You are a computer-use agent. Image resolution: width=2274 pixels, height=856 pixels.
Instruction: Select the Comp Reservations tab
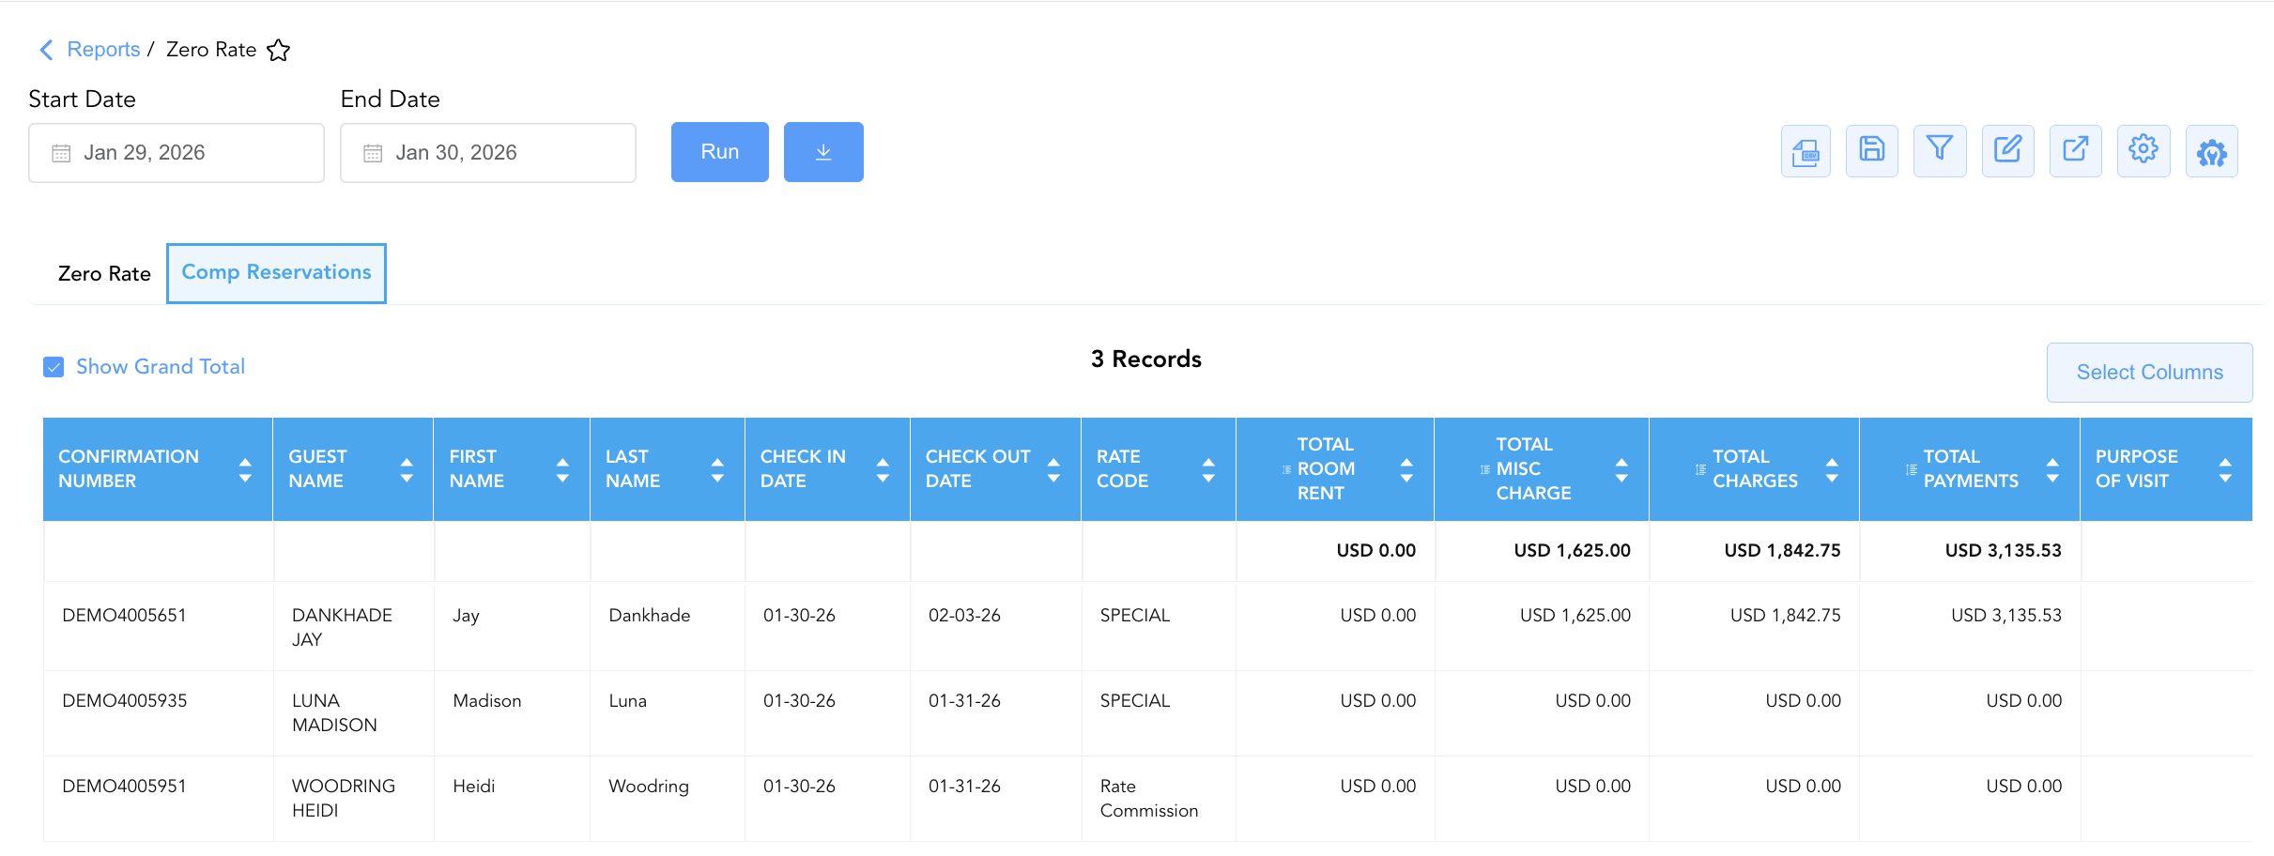pos(276,273)
